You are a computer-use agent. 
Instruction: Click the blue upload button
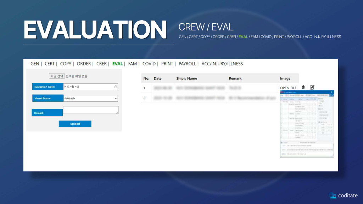click(x=75, y=124)
